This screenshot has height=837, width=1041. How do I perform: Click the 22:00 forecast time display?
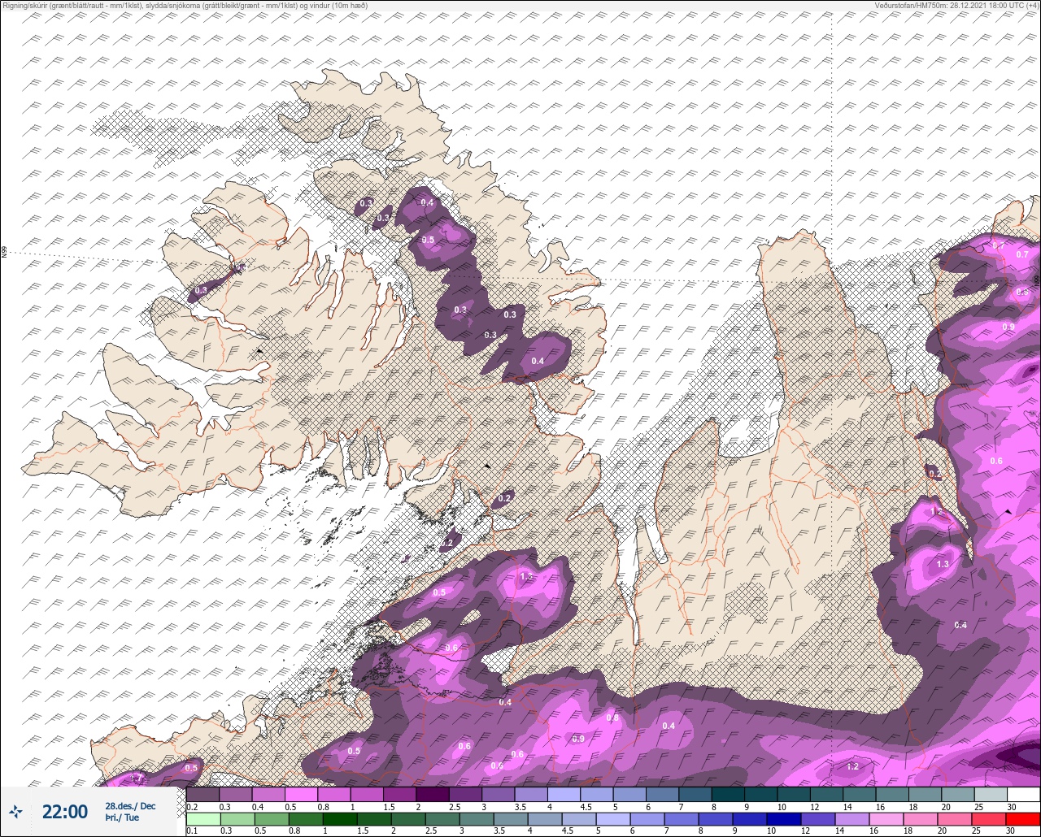(x=65, y=812)
